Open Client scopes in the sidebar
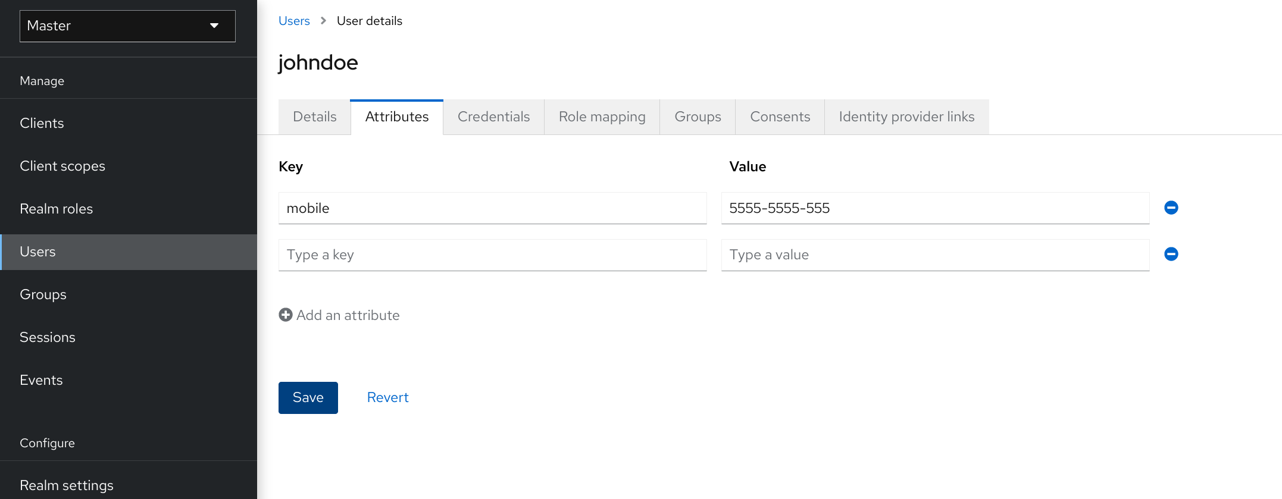 click(x=129, y=166)
